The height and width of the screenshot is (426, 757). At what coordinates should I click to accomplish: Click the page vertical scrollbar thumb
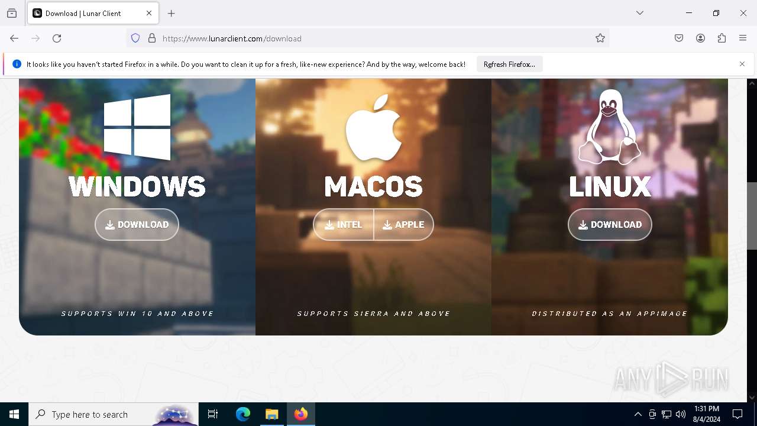coord(752,216)
